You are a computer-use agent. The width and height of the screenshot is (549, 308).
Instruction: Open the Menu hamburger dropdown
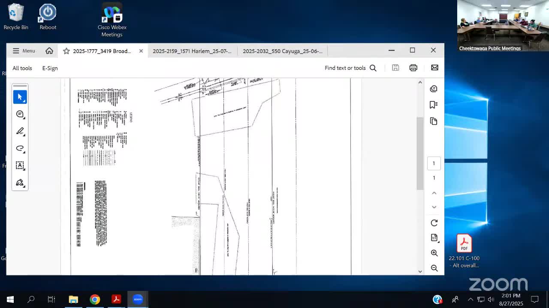click(24, 51)
